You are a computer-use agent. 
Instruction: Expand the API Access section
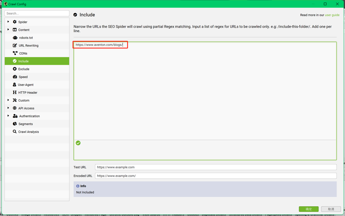pos(8,108)
